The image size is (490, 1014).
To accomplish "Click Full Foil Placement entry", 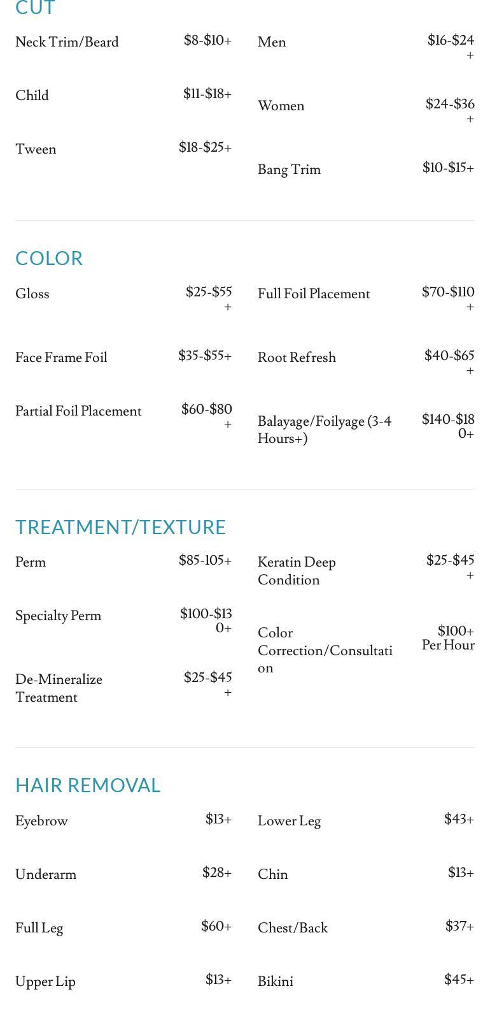I will tap(313, 294).
